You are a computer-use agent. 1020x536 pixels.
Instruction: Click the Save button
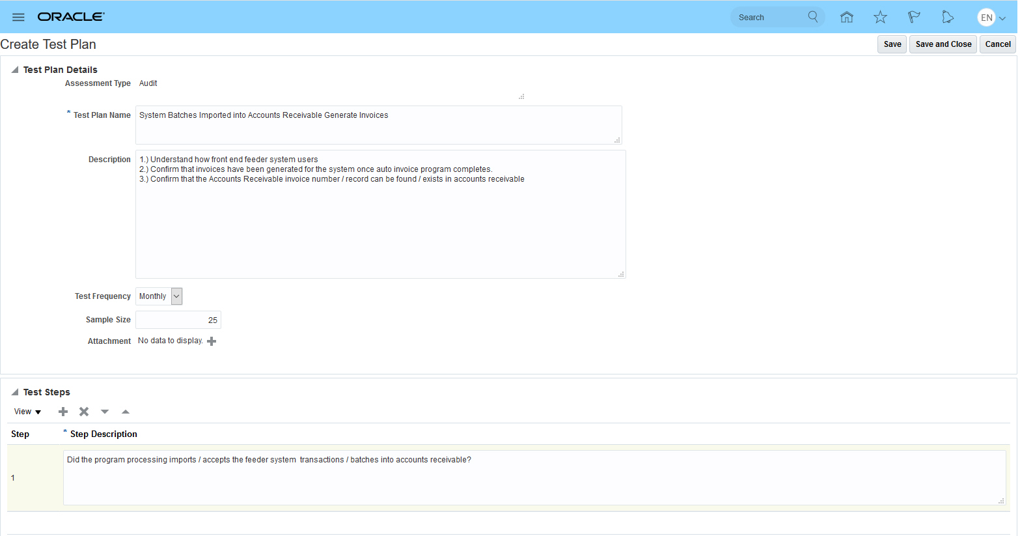[892, 44]
